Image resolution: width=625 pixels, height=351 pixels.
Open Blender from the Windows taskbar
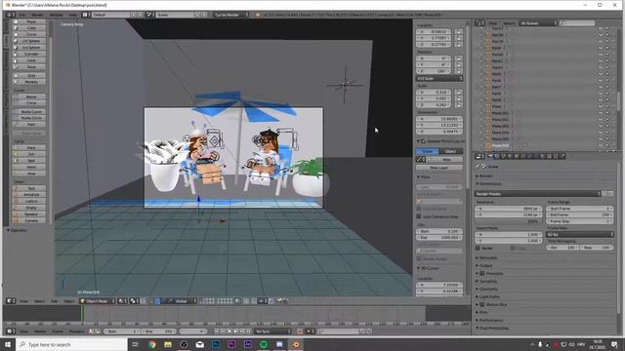(295, 344)
